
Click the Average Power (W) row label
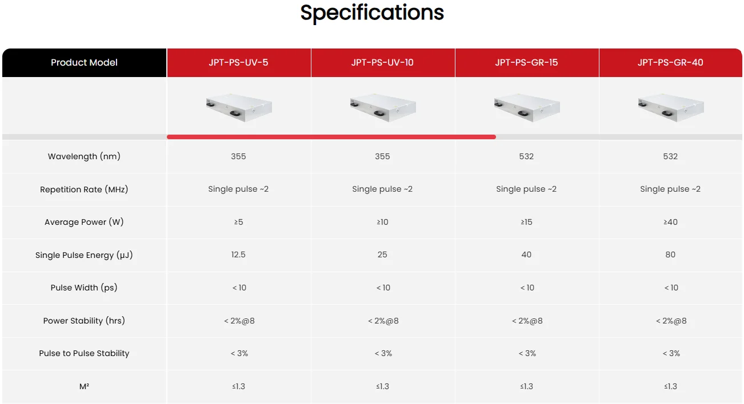(84, 222)
